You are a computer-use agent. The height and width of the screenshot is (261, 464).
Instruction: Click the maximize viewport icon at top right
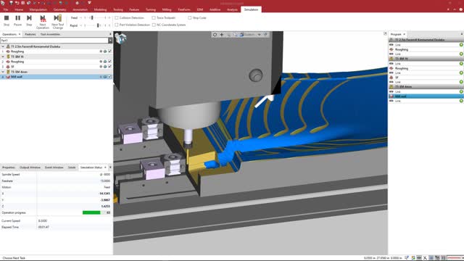[x=385, y=34]
